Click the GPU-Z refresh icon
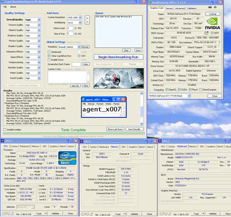This screenshot has height=217, width=231. pyautogui.click(x=215, y=8)
